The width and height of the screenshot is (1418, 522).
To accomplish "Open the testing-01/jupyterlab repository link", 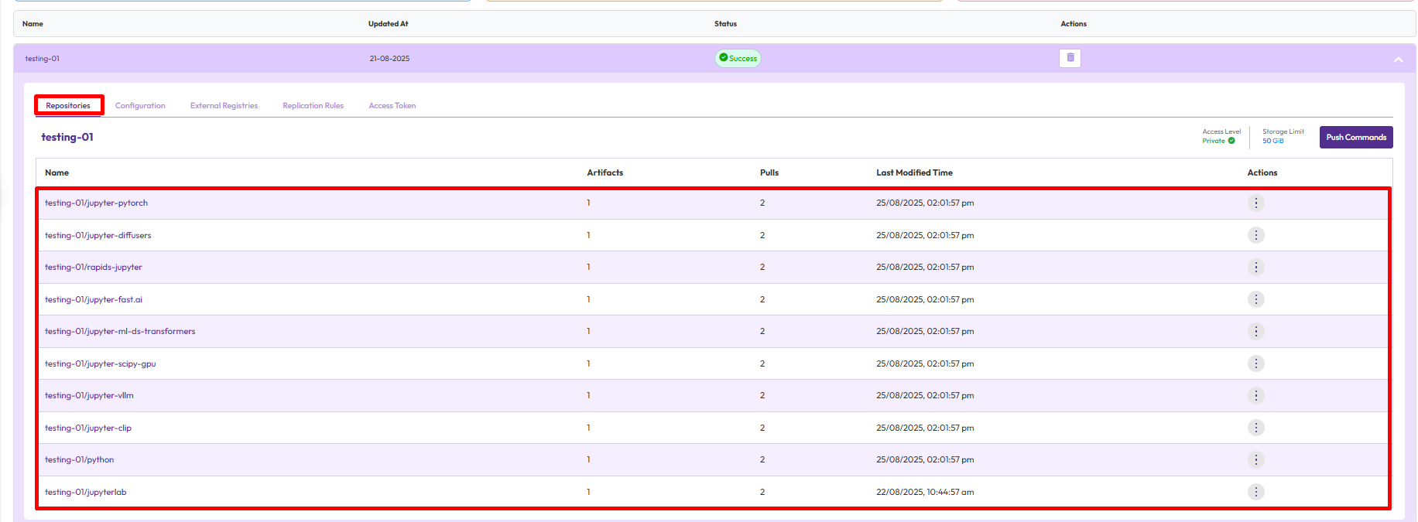I will pyautogui.click(x=85, y=492).
